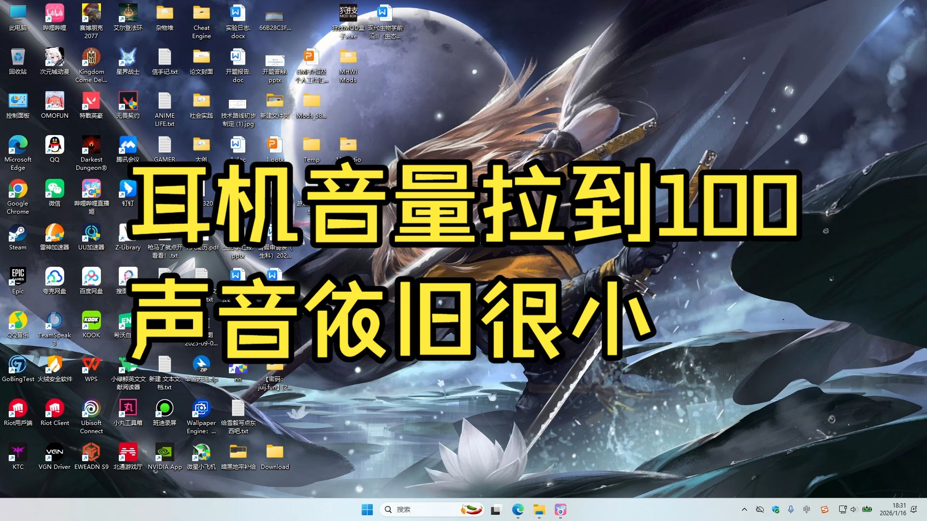Open the Microsoft Edge desktop shortcut

click(x=18, y=153)
